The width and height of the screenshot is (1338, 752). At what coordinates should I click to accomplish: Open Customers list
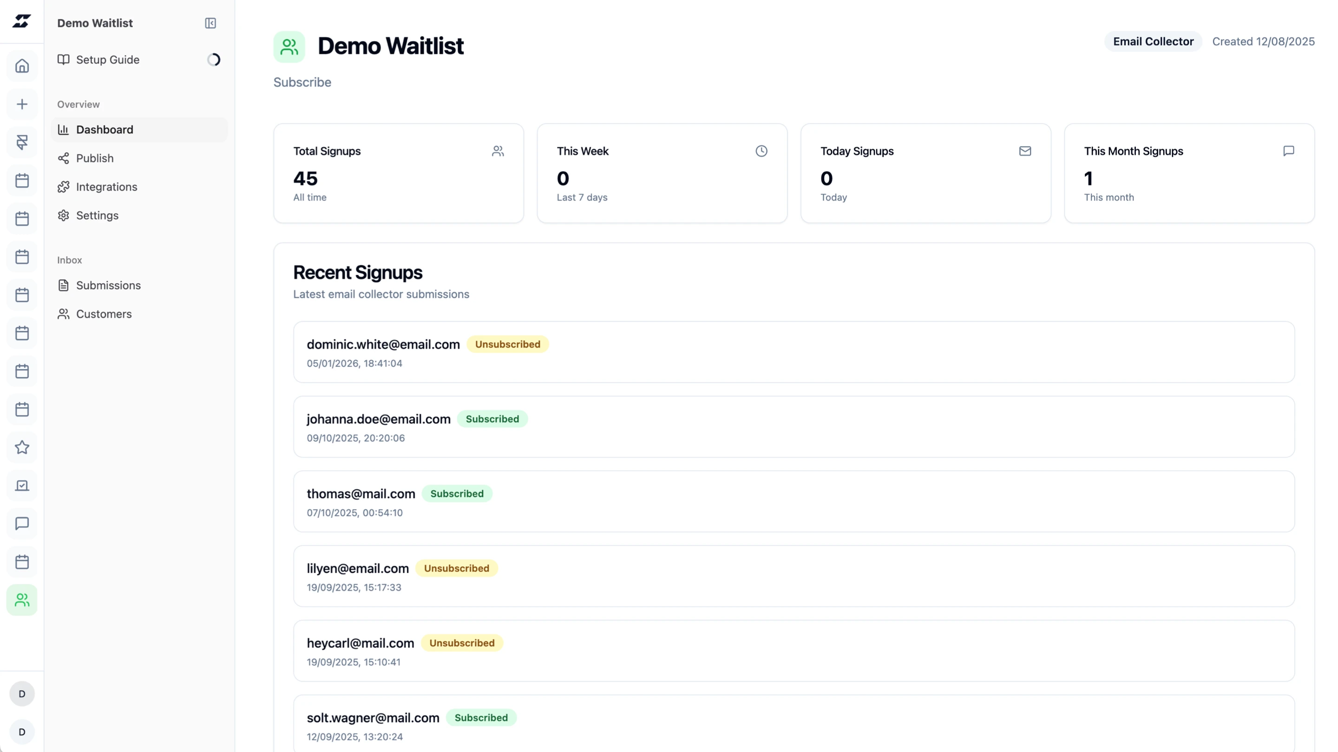(104, 314)
